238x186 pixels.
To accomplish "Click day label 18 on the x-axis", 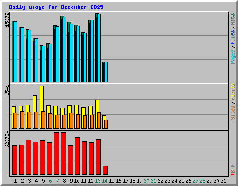I will pos(132,181).
